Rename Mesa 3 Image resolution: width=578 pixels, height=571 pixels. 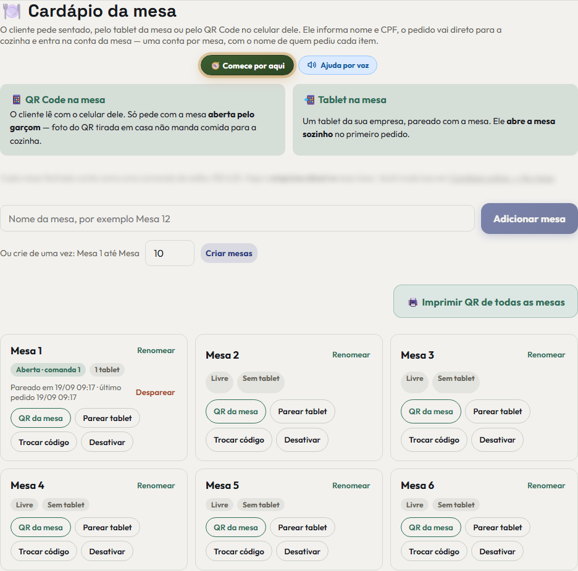[x=546, y=355]
